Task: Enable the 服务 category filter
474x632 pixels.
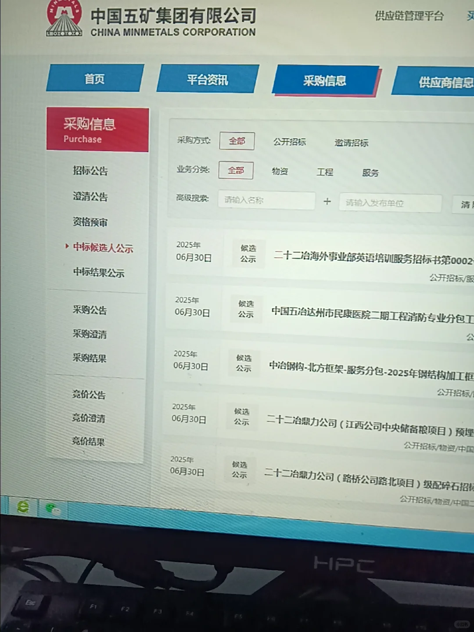Action: coord(370,173)
